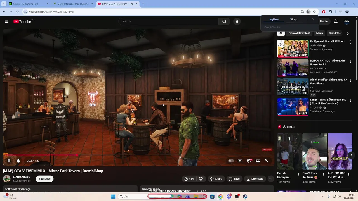Switch translate to Türkçe tab

(x=294, y=20)
